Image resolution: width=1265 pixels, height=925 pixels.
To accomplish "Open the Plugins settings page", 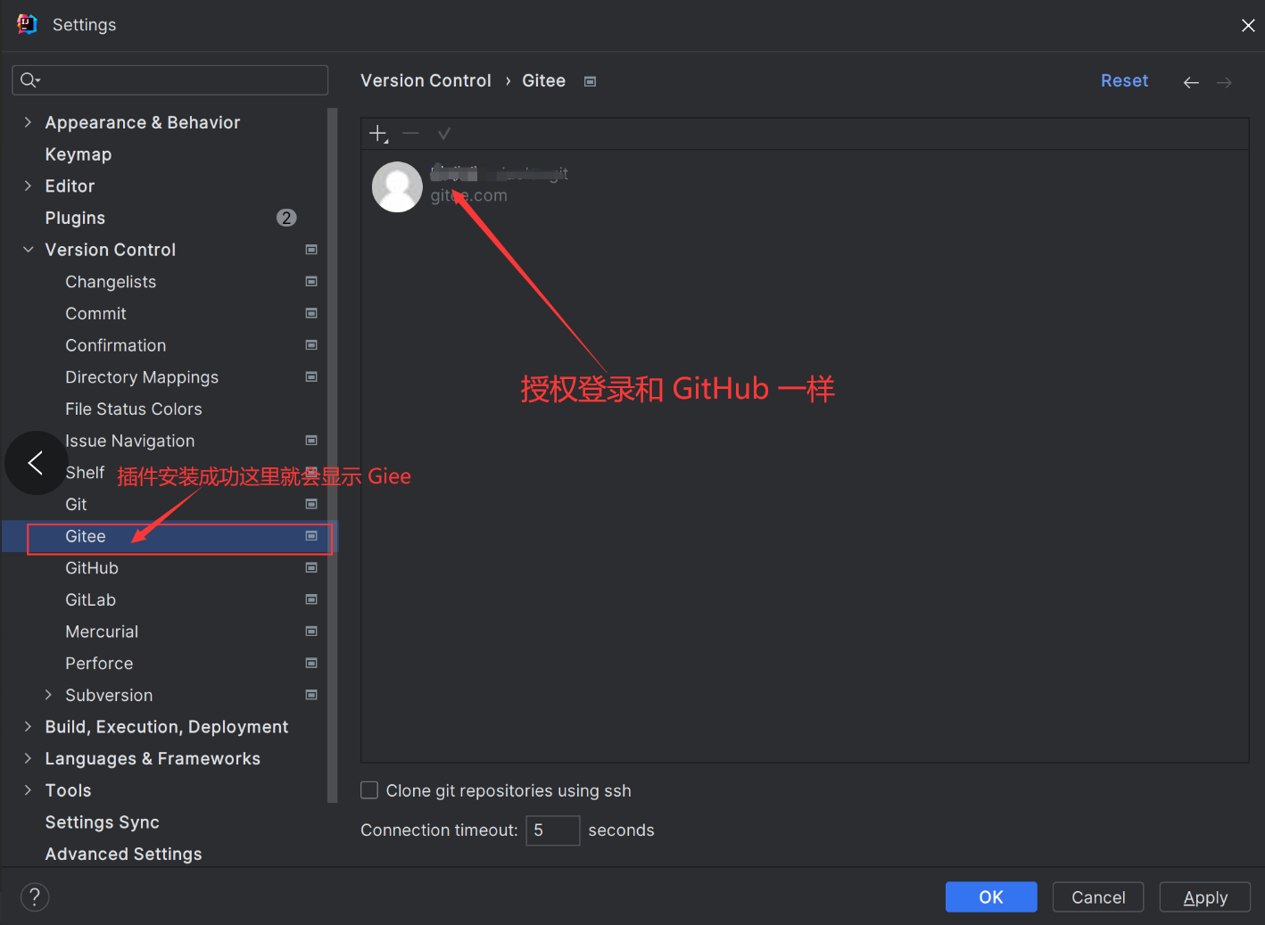I will [75, 218].
